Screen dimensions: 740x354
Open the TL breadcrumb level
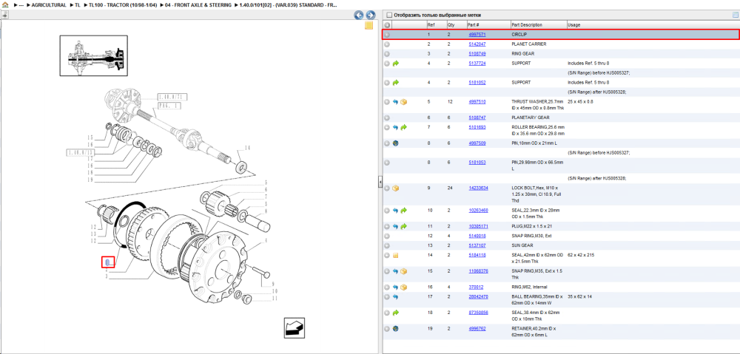78,5
